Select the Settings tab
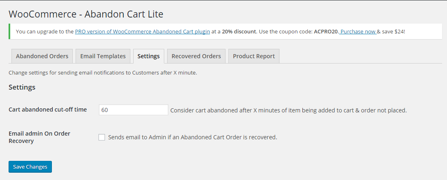 point(149,56)
